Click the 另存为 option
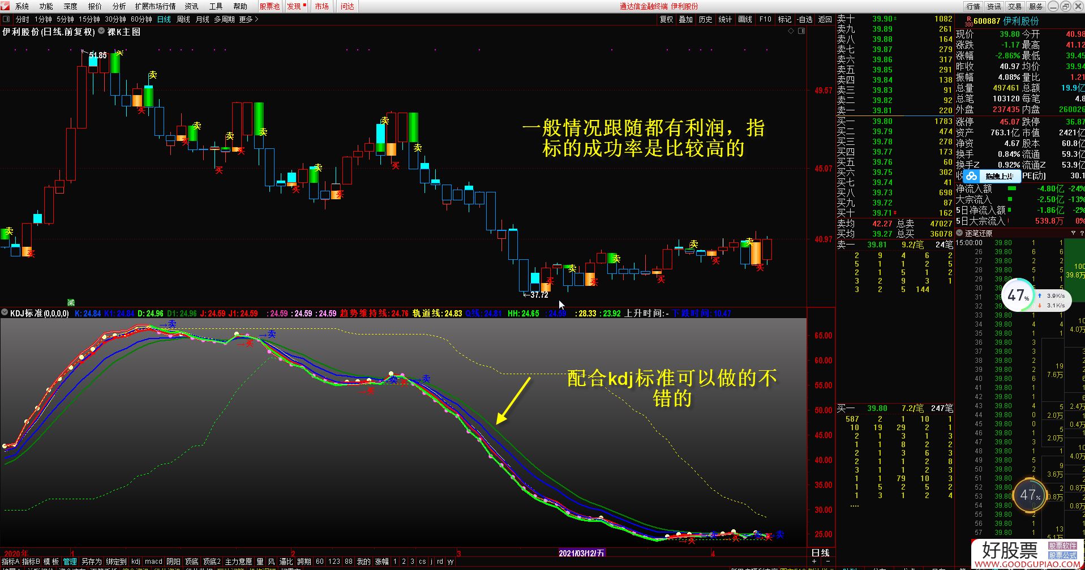Viewport: 1085px width, 570px height. coord(92,562)
